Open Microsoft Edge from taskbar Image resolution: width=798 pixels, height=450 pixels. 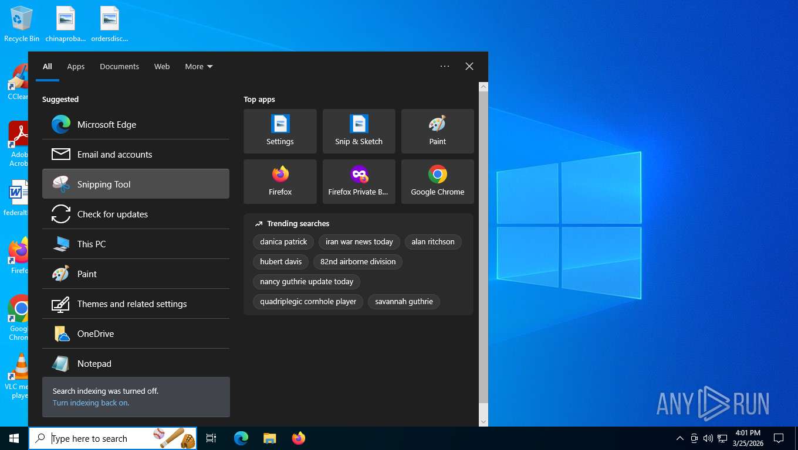(241, 438)
